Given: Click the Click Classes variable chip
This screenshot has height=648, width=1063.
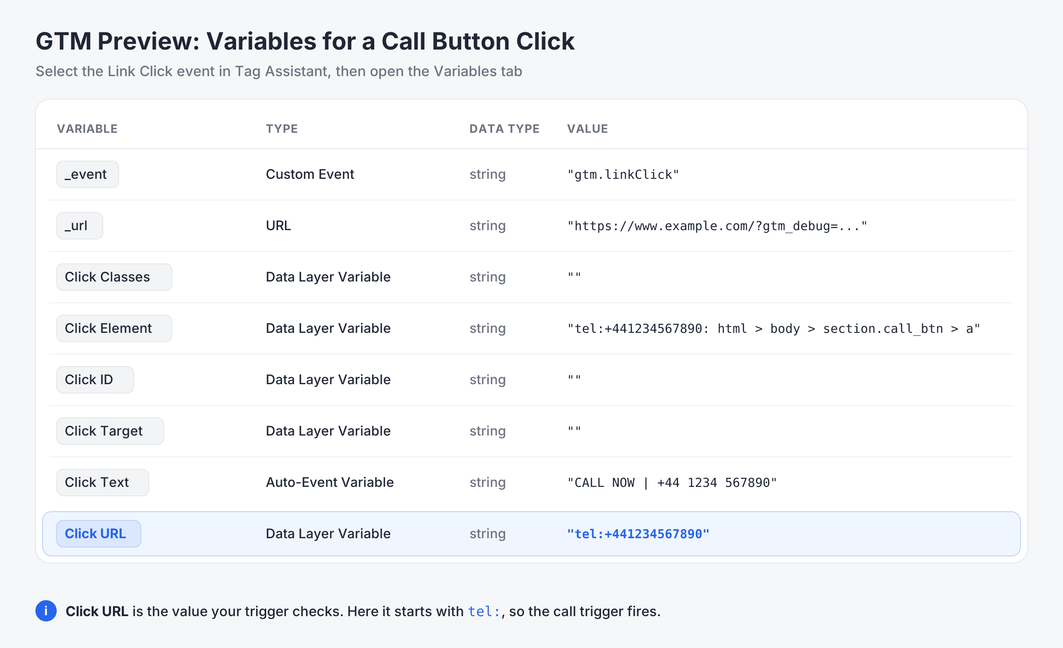Looking at the screenshot, I should tap(114, 277).
